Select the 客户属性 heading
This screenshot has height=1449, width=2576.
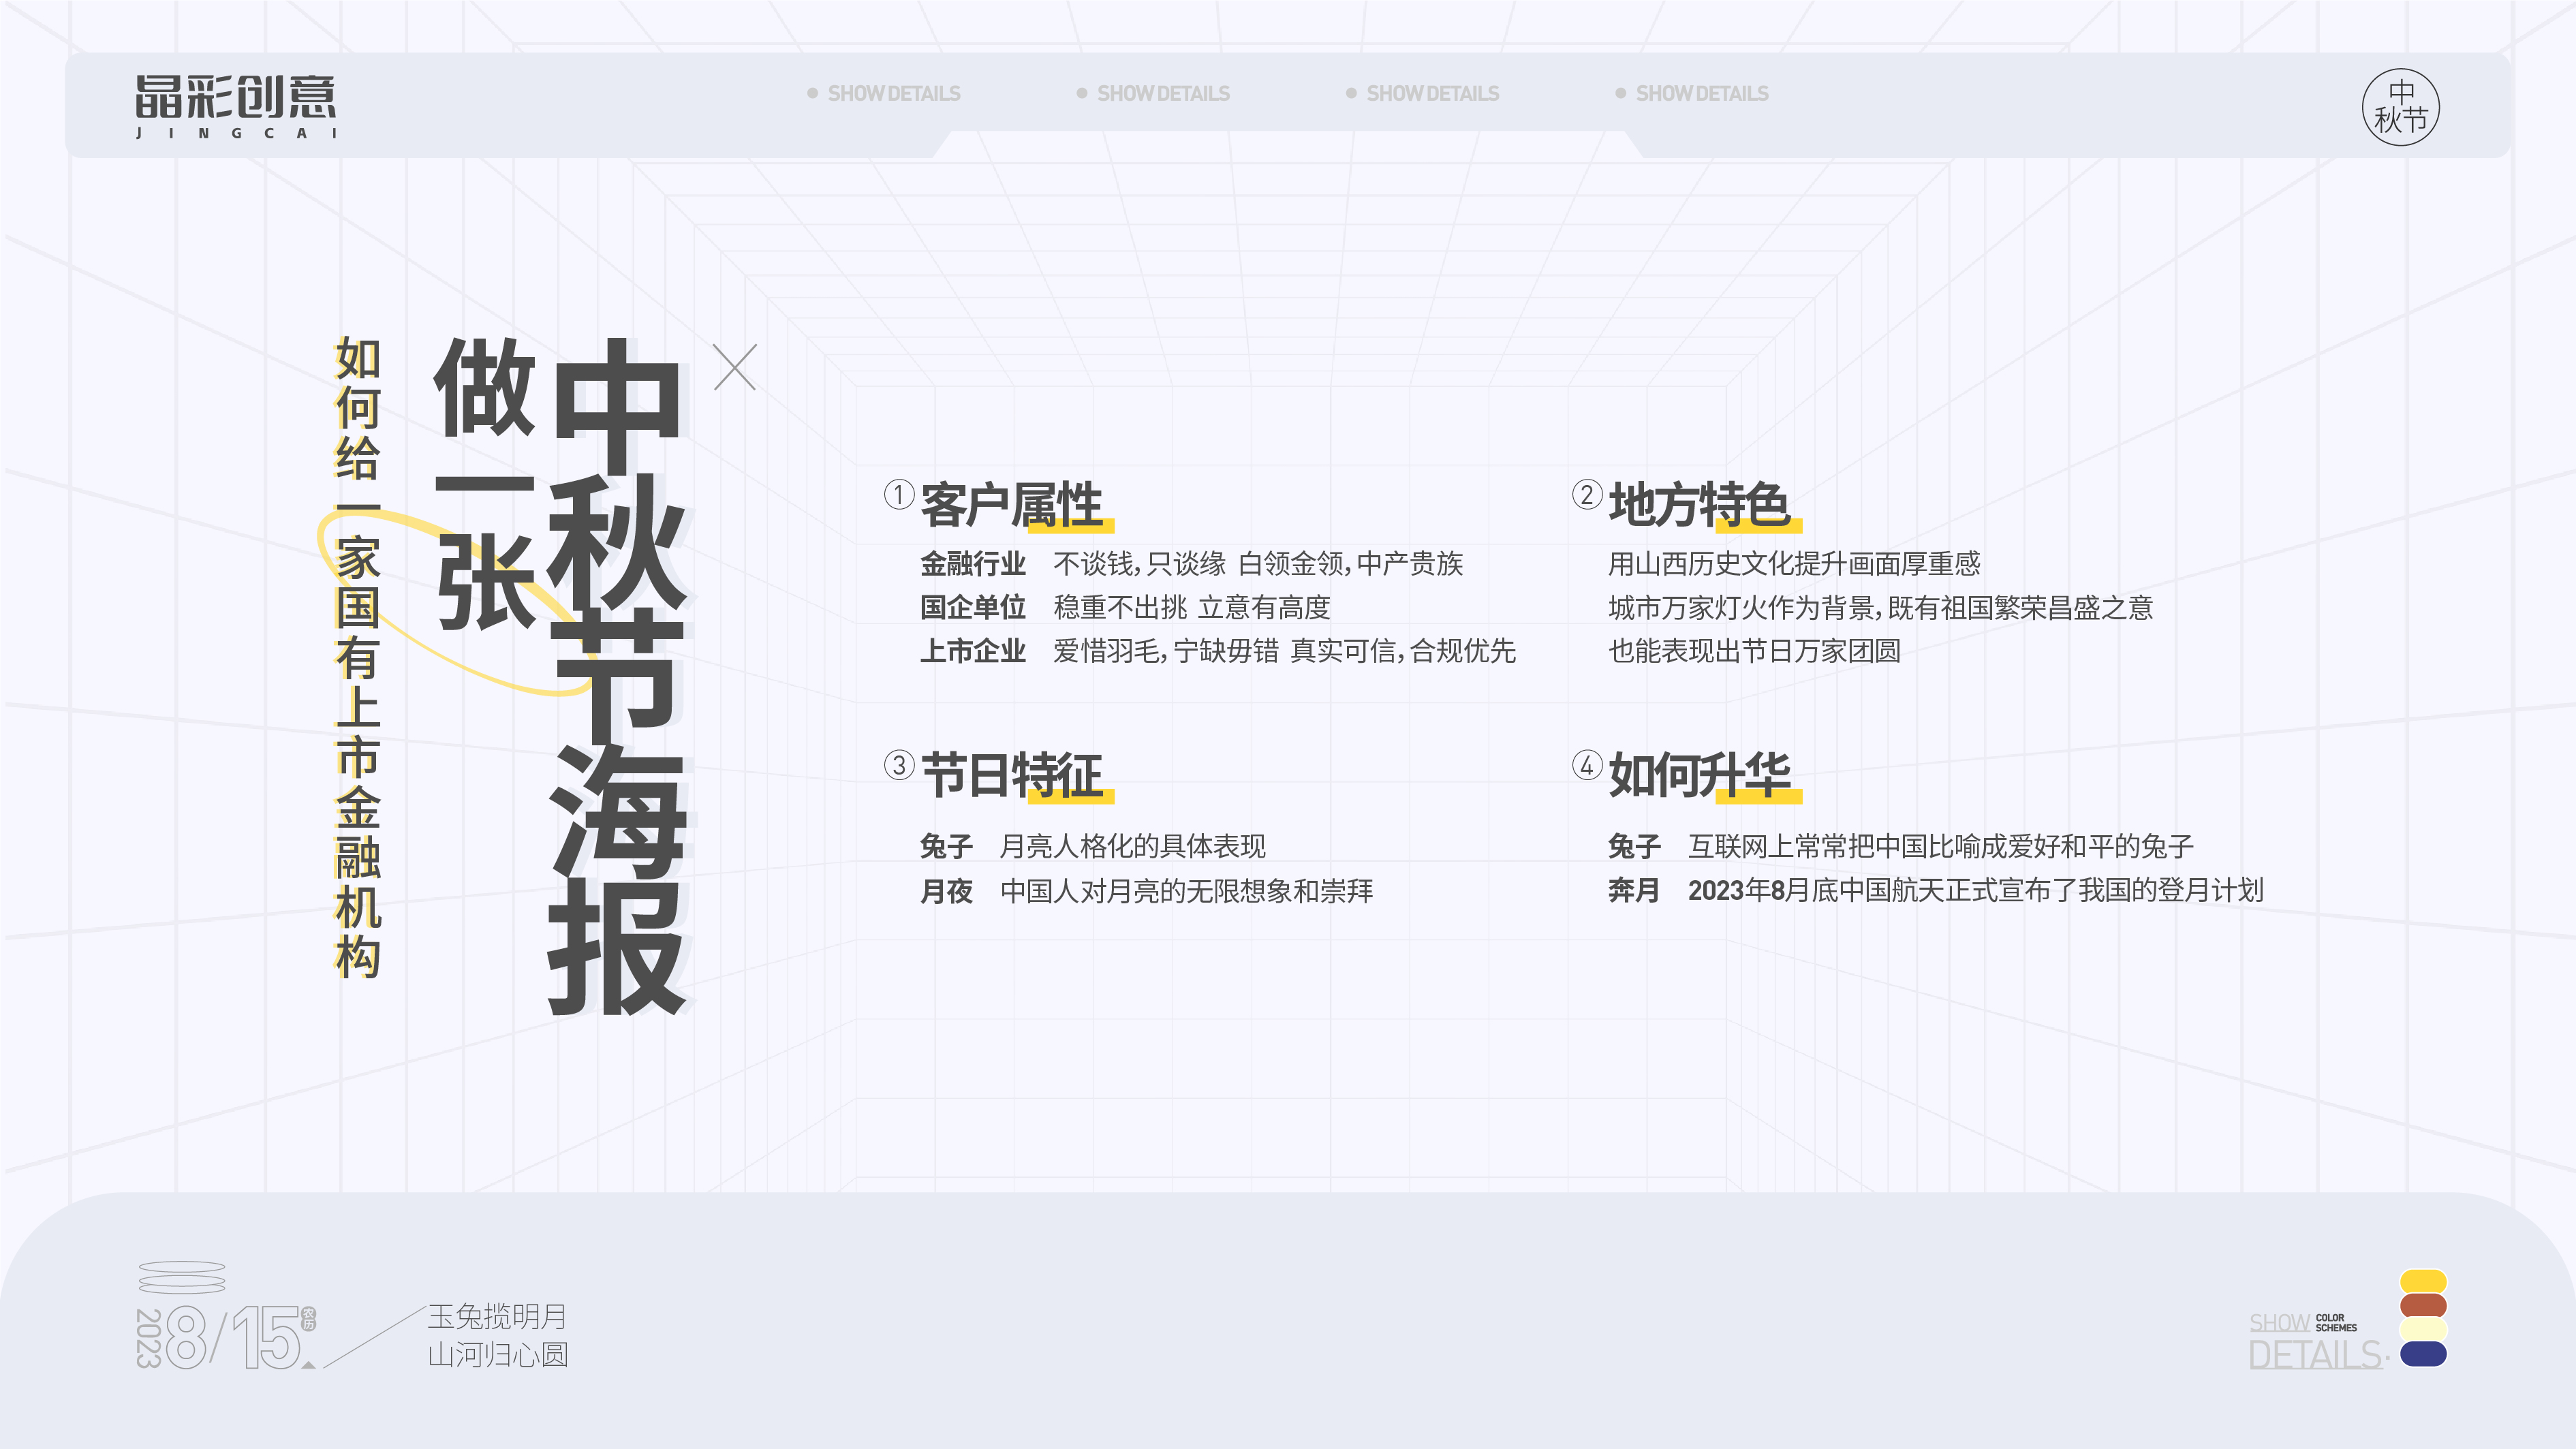1011,504
